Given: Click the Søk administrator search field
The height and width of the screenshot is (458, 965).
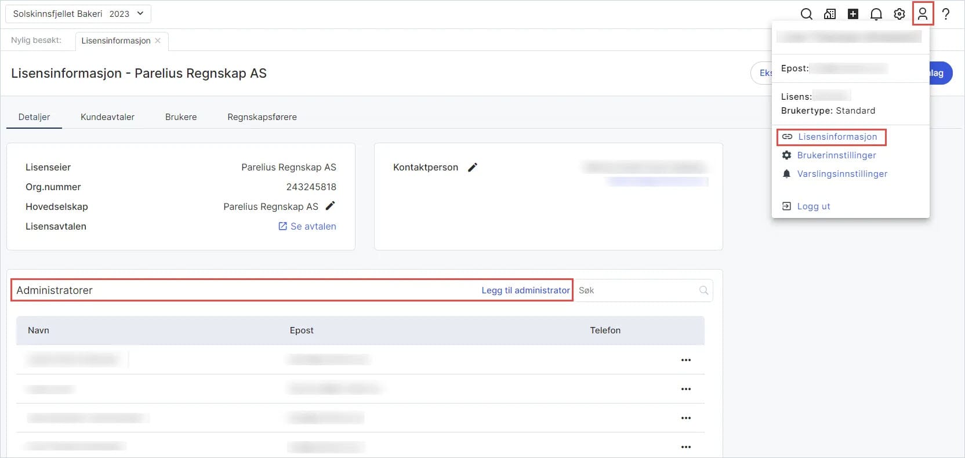Looking at the screenshot, I should point(638,290).
